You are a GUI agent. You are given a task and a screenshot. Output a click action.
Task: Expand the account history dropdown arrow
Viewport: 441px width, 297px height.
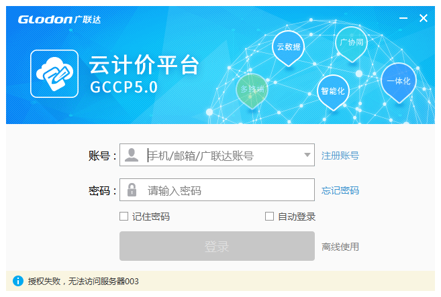tap(307, 155)
